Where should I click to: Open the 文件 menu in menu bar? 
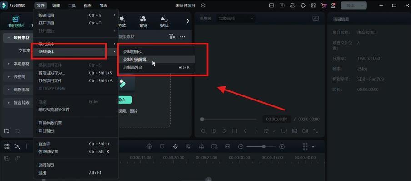[40, 5]
